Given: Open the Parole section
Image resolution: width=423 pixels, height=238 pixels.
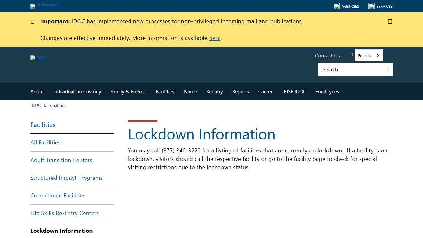Looking at the screenshot, I should [190, 91].
